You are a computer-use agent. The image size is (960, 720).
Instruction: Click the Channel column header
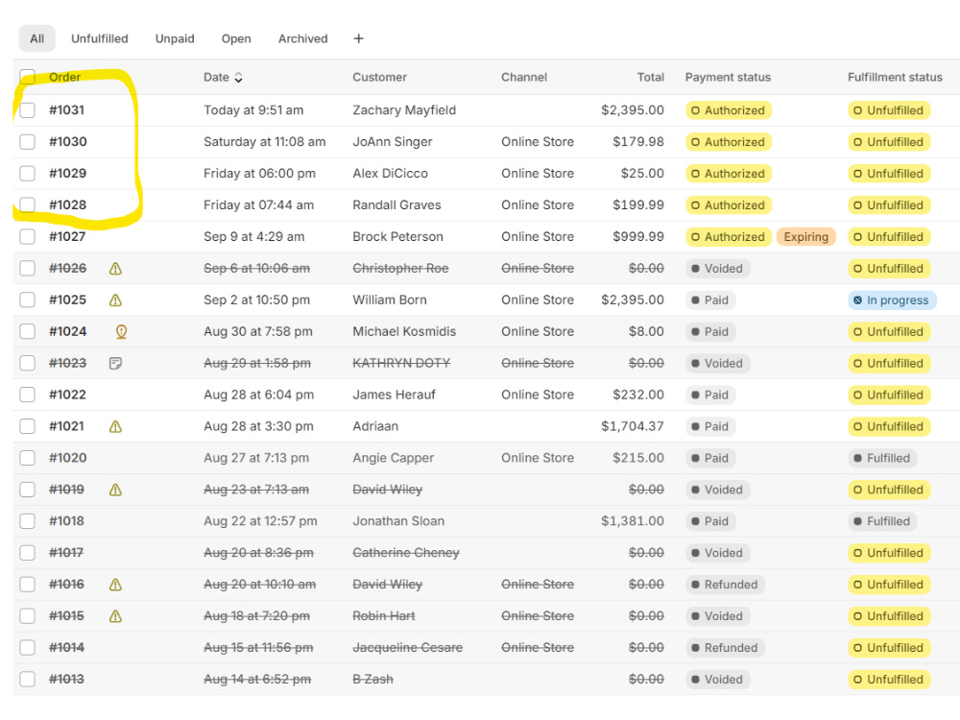point(524,77)
